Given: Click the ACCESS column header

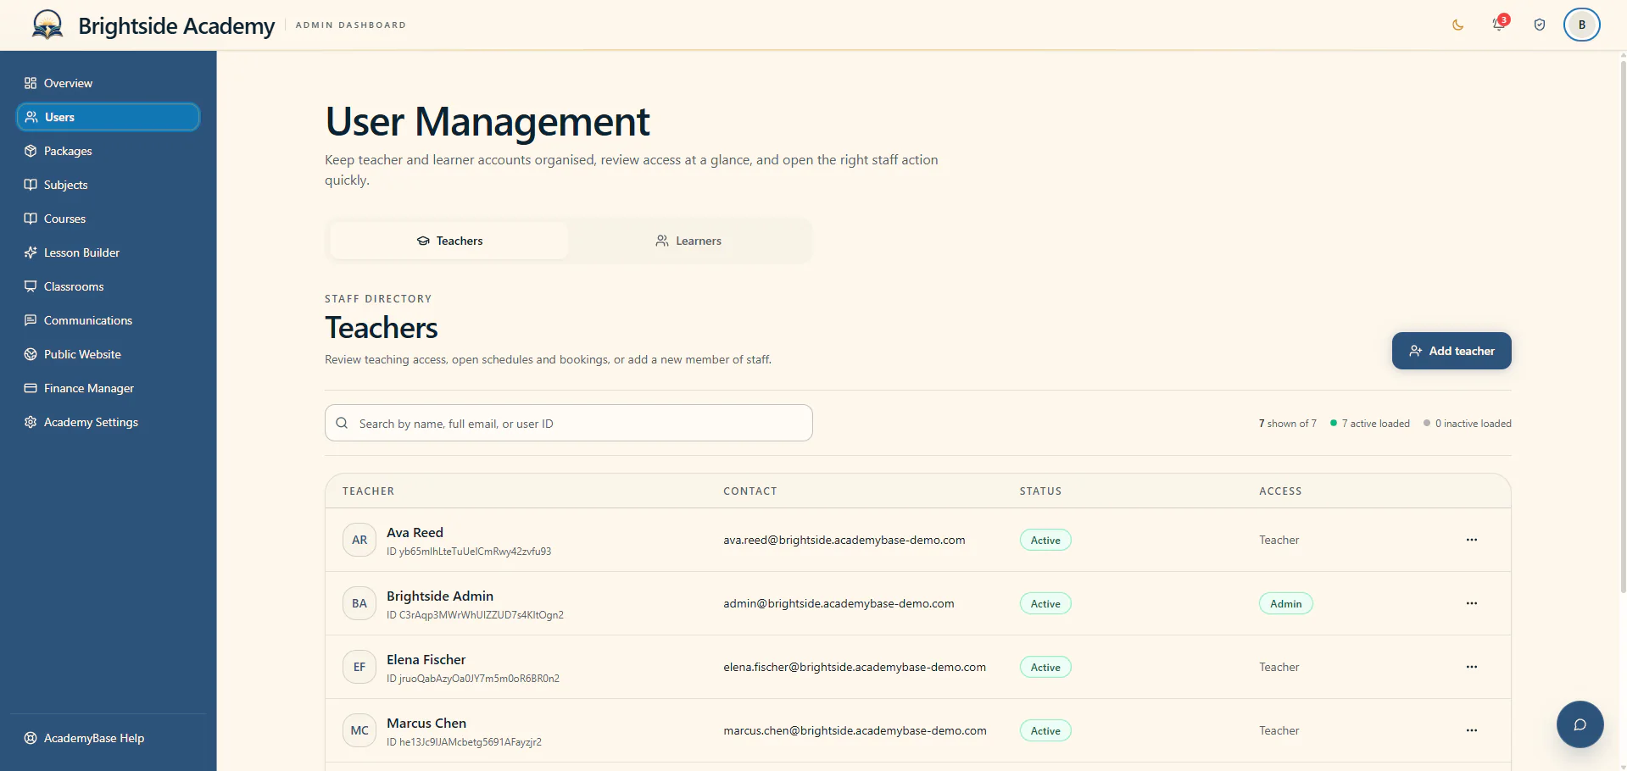Looking at the screenshot, I should point(1280,491).
